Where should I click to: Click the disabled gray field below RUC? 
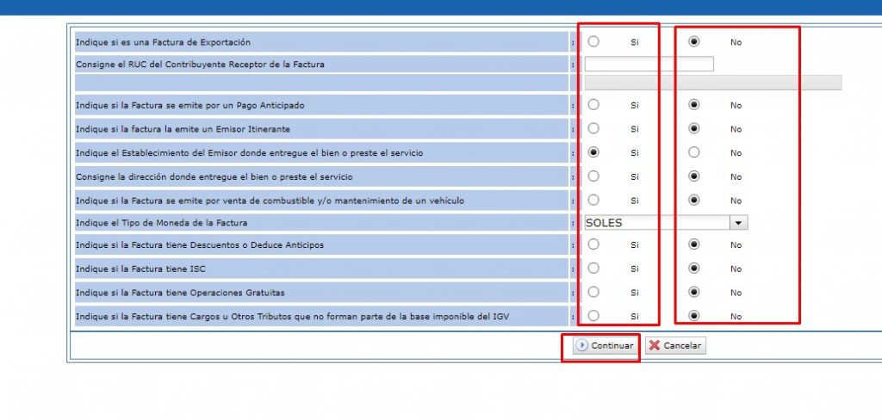pyautogui.click(x=712, y=83)
